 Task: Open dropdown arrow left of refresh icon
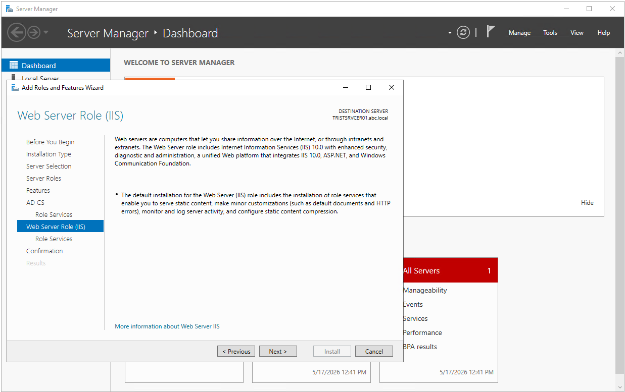click(450, 33)
